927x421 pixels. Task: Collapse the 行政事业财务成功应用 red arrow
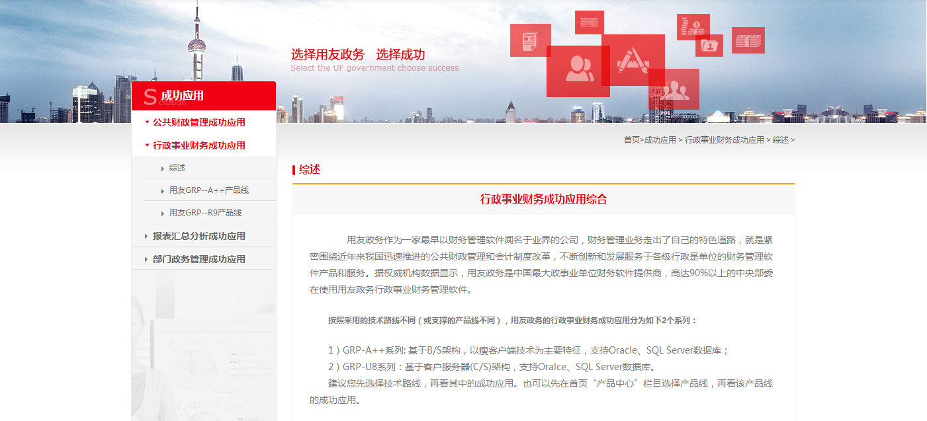[147, 145]
